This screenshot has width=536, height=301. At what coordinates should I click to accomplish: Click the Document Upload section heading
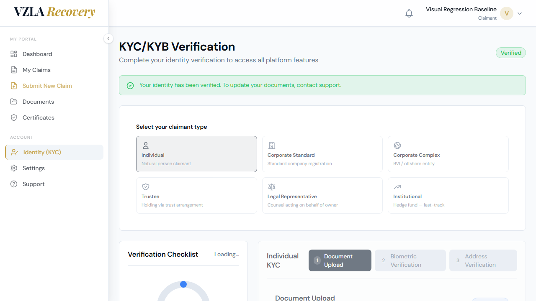click(x=305, y=298)
